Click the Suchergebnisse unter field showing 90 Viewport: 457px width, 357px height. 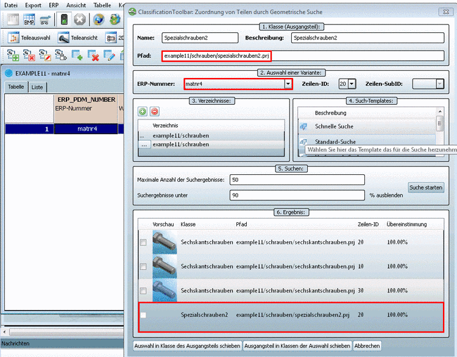297,196
